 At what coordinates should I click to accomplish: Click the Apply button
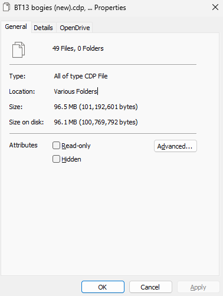tap(198, 287)
